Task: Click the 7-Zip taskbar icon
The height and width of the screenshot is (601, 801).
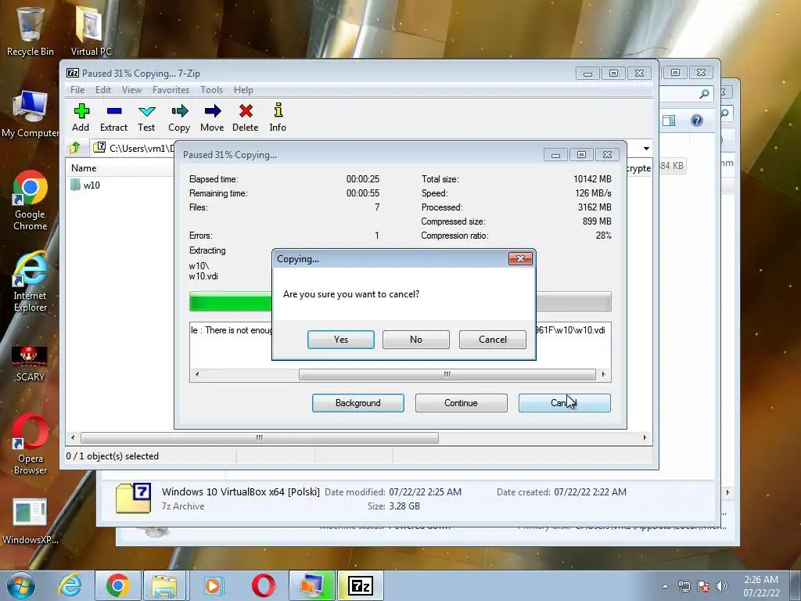Action: coord(360,585)
